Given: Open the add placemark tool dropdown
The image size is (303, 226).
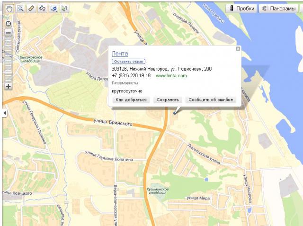Looking at the screenshot, I should click(53, 9).
